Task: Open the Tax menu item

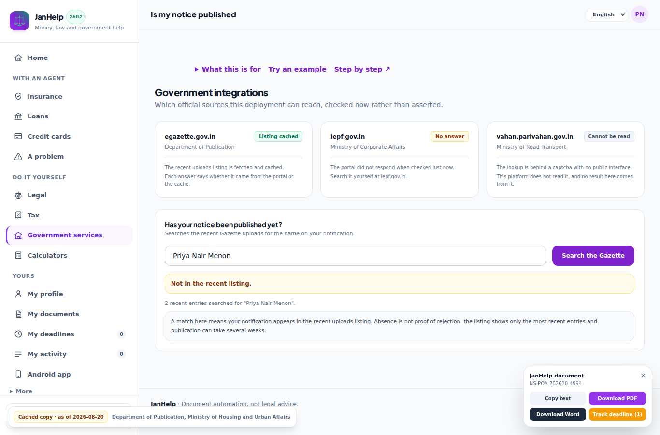Action: [69, 215]
